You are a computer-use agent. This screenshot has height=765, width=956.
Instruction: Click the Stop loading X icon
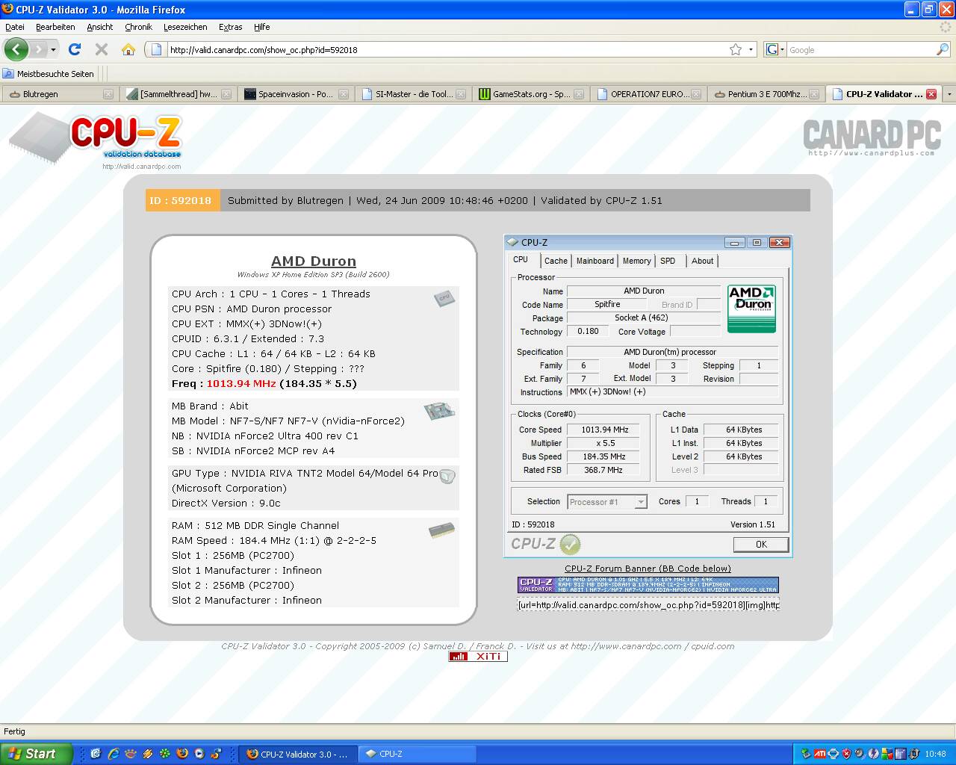click(x=102, y=49)
